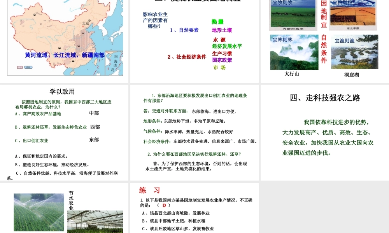This screenshot has width=389, height=233.
Task: Click the green 经济发展水平 text
Action: 227,46
